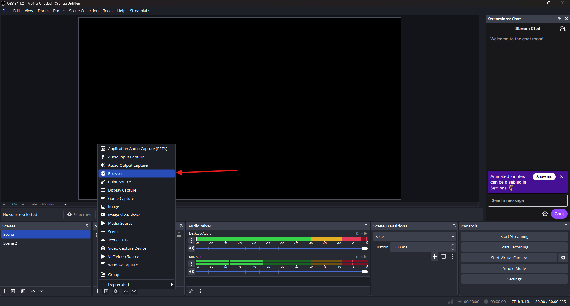Open the Fade transition dropdown
This screenshot has width=570, height=306.
point(453,236)
